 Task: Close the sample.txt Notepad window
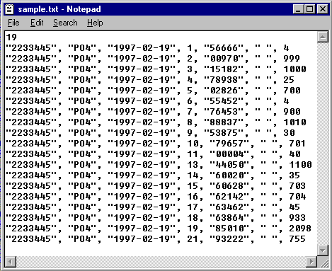click(323, 9)
